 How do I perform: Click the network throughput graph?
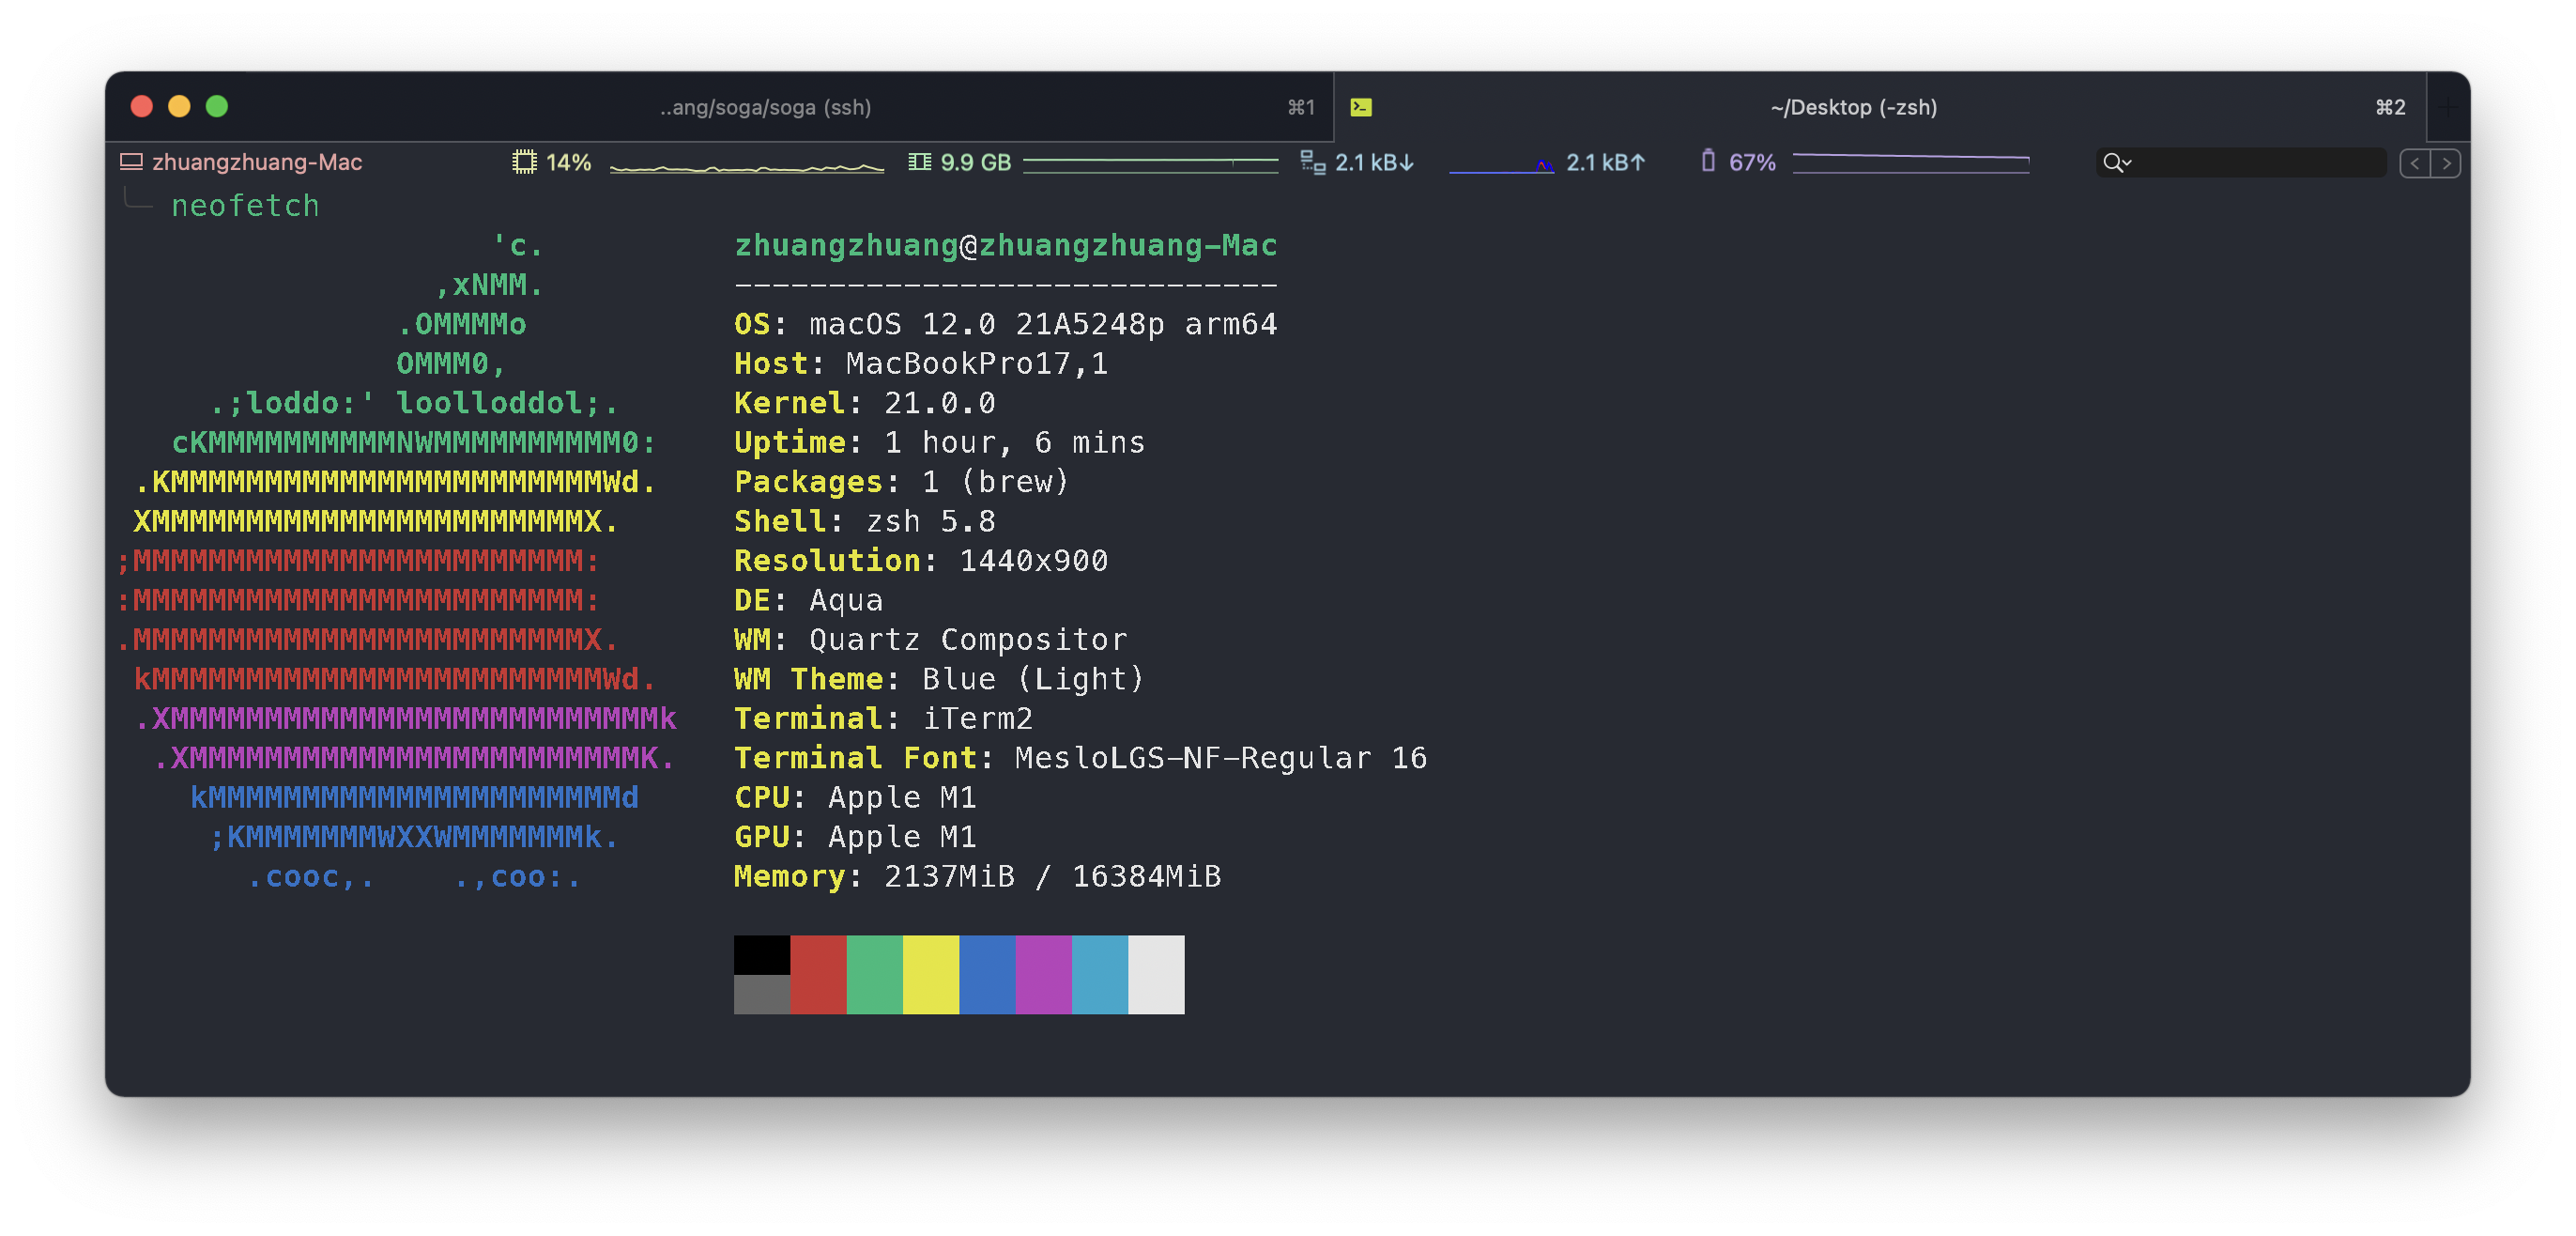point(1501,165)
